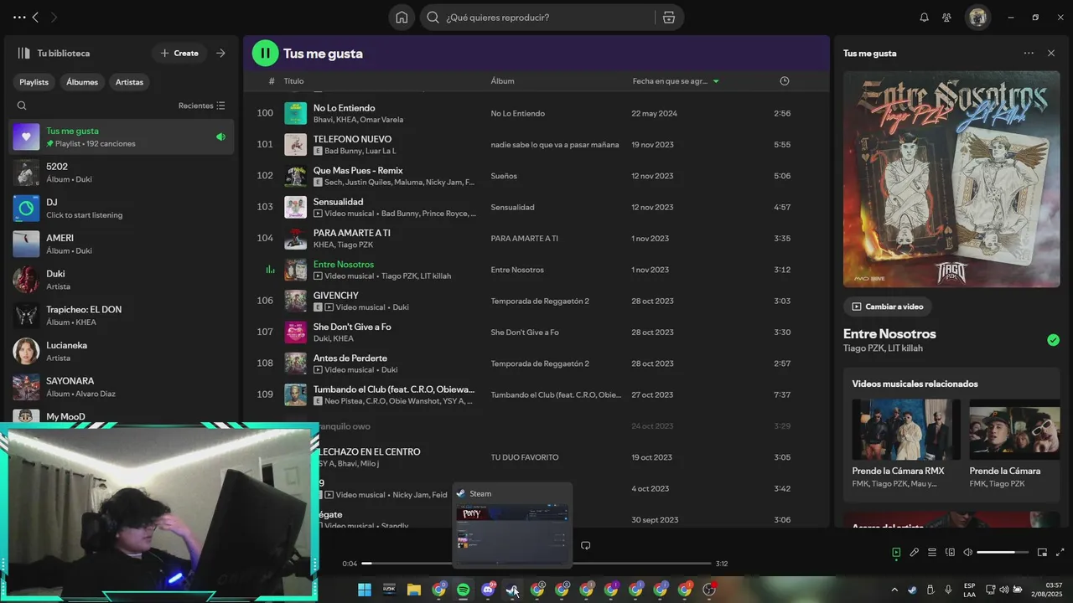Toggle the Now Playing view button
This screenshot has height=603, width=1073.
point(896,552)
